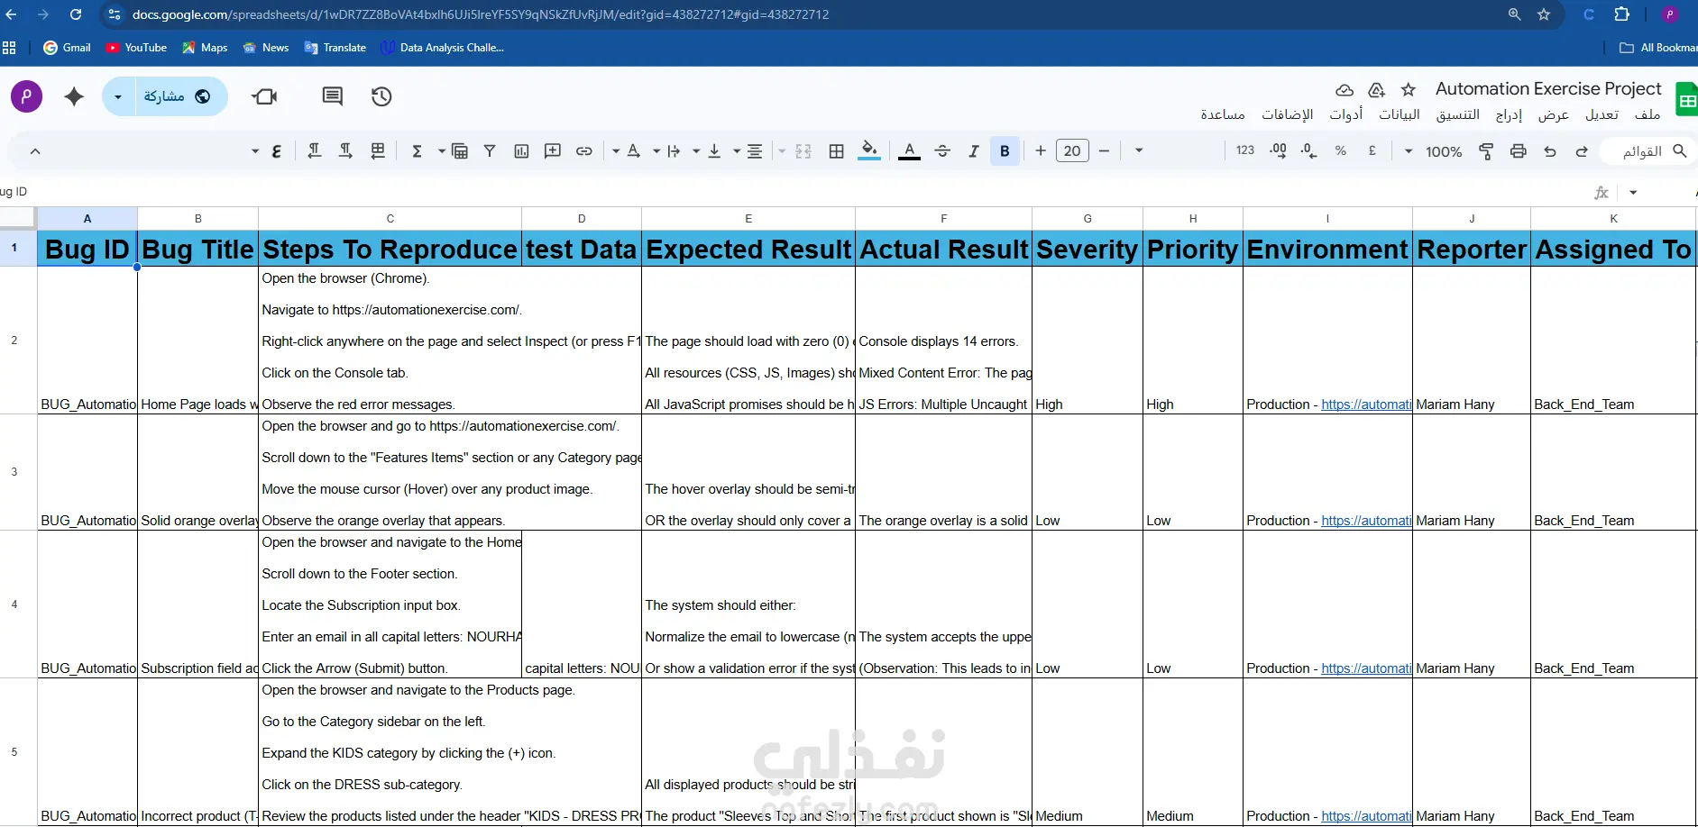Open the YouTube bookmark
Viewport: 1698px width, 827px height.
point(136,48)
